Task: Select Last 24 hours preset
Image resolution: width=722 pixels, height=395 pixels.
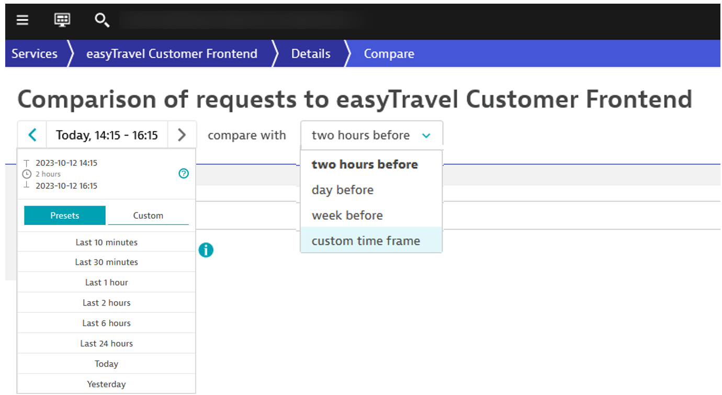Action: point(107,344)
